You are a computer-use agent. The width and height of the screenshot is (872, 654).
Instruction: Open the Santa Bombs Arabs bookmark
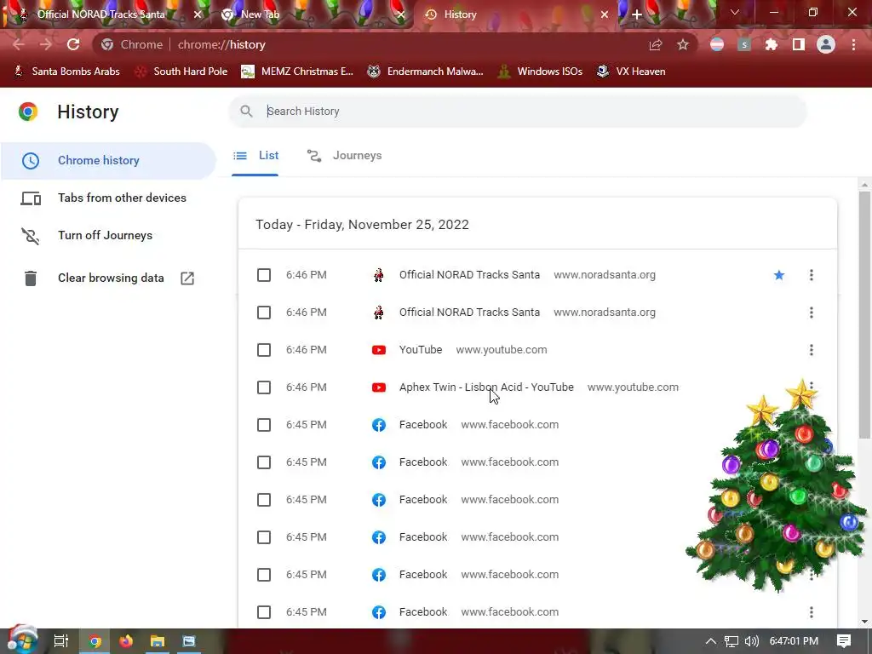(x=66, y=72)
